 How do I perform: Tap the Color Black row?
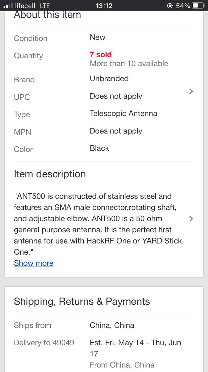[104, 149]
